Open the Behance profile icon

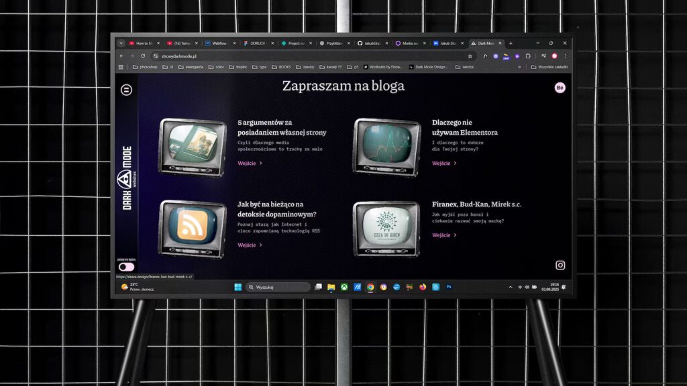(x=560, y=88)
